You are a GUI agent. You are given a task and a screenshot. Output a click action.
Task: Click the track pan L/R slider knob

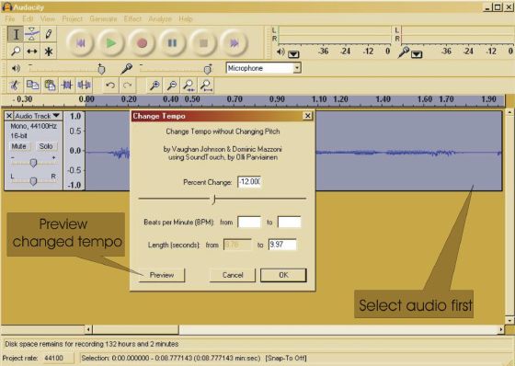click(x=33, y=180)
